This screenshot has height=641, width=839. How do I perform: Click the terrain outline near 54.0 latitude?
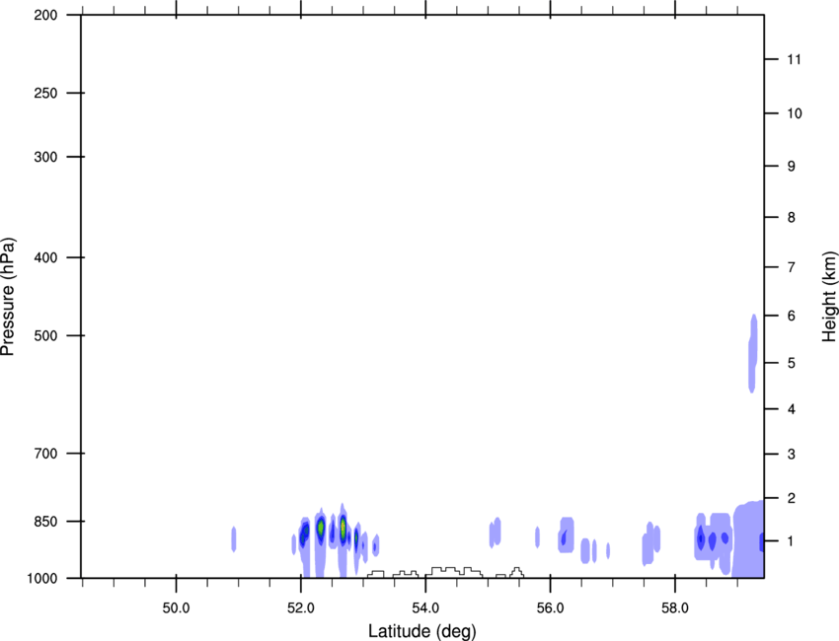(454, 572)
